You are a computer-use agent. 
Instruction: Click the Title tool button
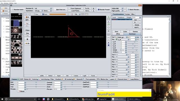pos(28,33)
